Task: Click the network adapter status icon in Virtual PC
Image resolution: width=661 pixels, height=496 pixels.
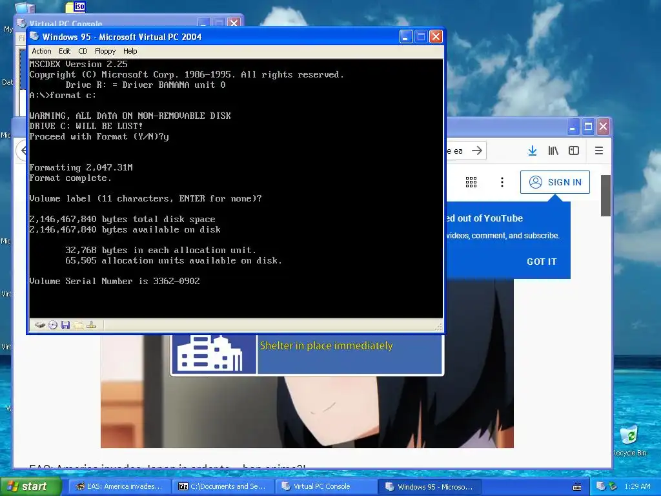Action: 92,325
